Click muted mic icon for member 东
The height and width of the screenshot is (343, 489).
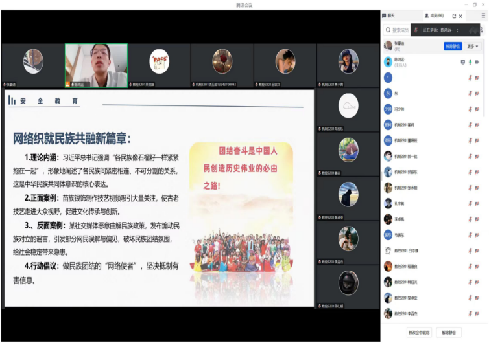click(x=470, y=93)
